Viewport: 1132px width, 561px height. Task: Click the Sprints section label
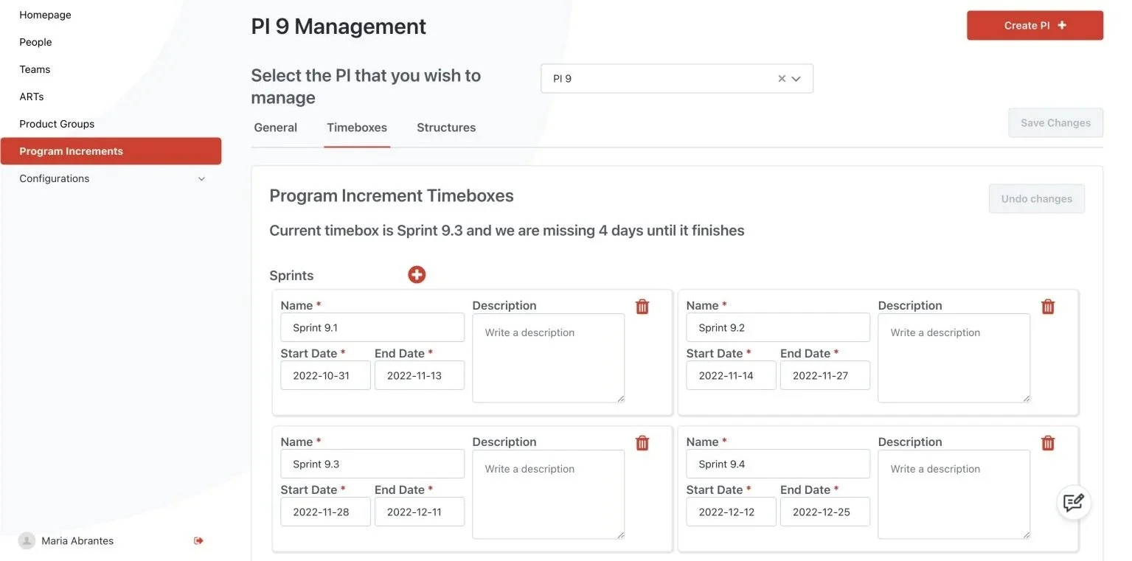(x=291, y=276)
